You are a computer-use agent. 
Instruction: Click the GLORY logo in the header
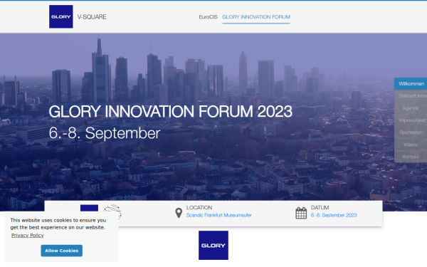61,16
